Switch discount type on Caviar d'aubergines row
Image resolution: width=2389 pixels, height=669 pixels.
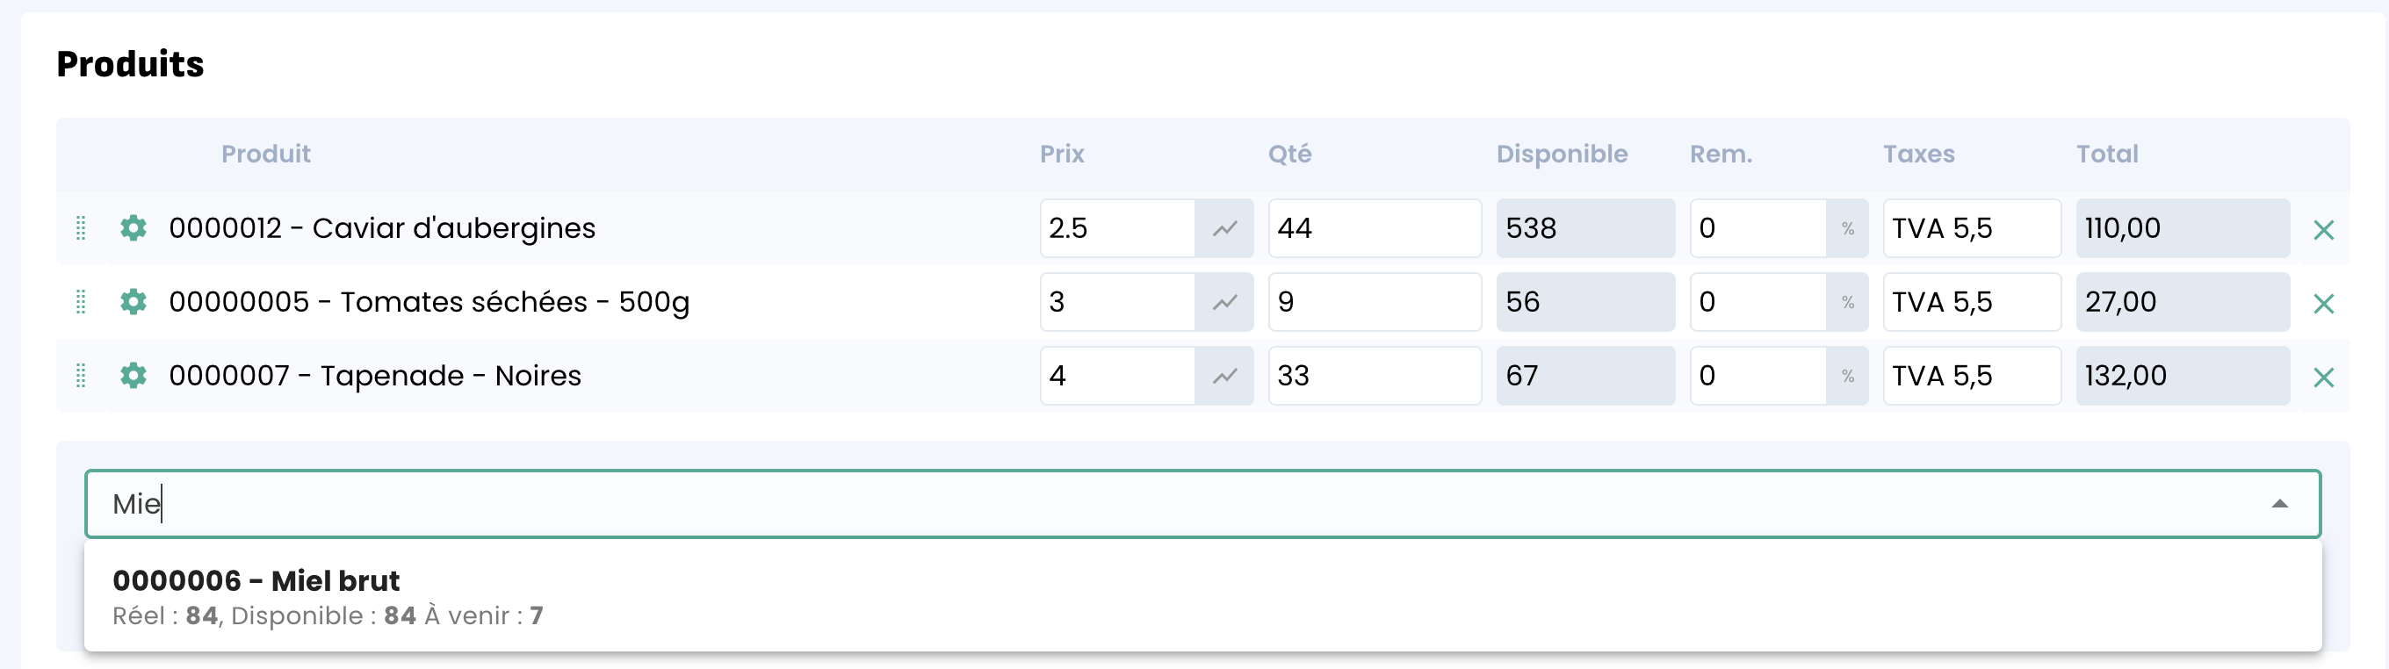[x=1847, y=228]
